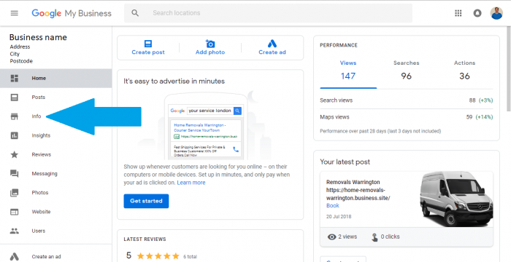Follow the Learn more link
This screenshot has height=262, width=511.
click(x=191, y=183)
